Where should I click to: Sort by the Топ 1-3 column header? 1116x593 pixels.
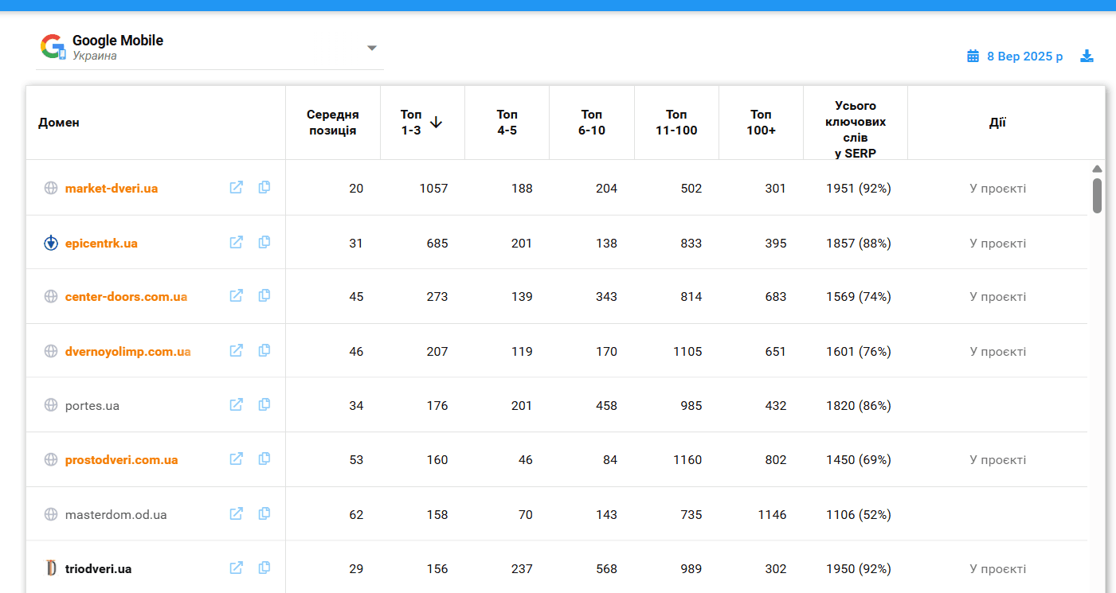(x=421, y=123)
